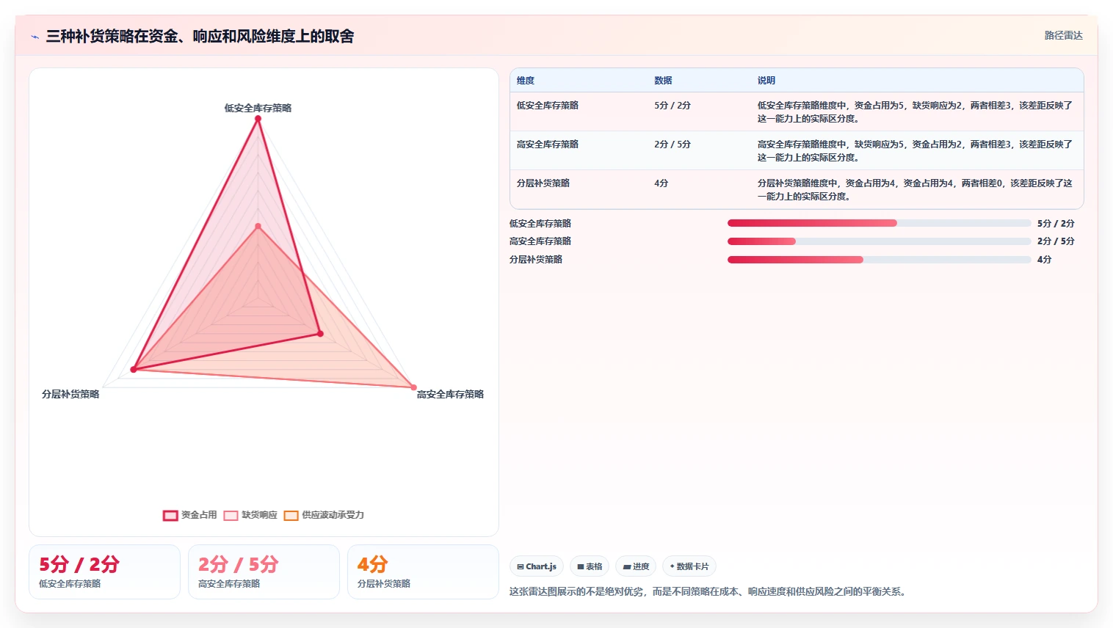This screenshot has width=1113, height=628.
Task: Select the 低安全库存策略 table row name
Action: click(x=548, y=106)
